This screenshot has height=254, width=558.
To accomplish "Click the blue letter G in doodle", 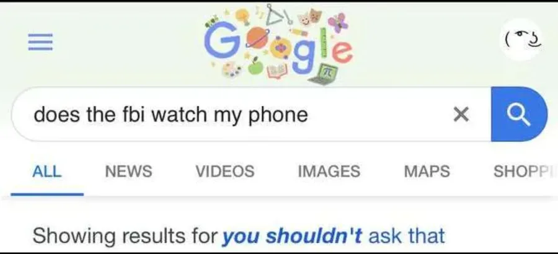I will click(221, 40).
